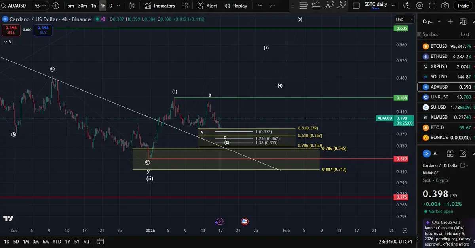Switch to Daily timeframe

tap(111, 6)
